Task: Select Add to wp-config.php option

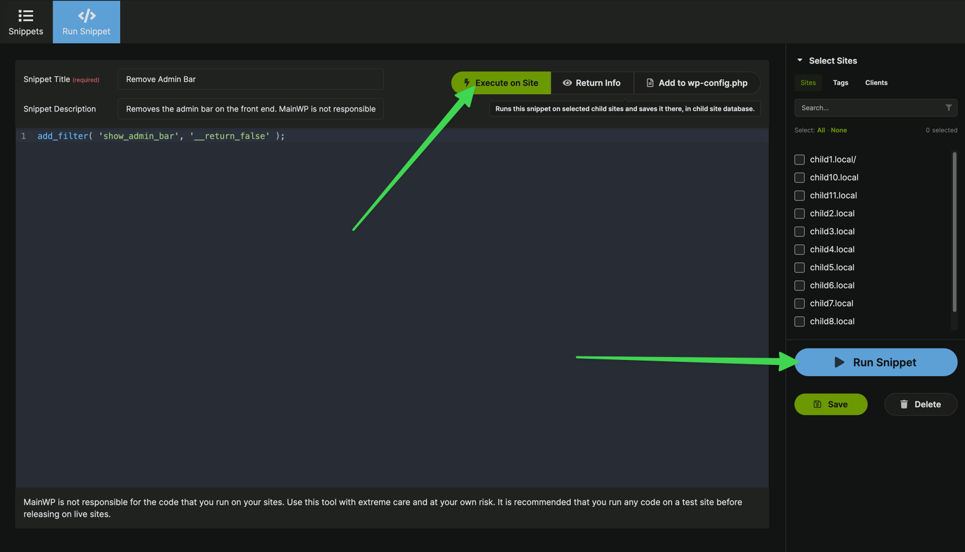Action: tap(697, 83)
